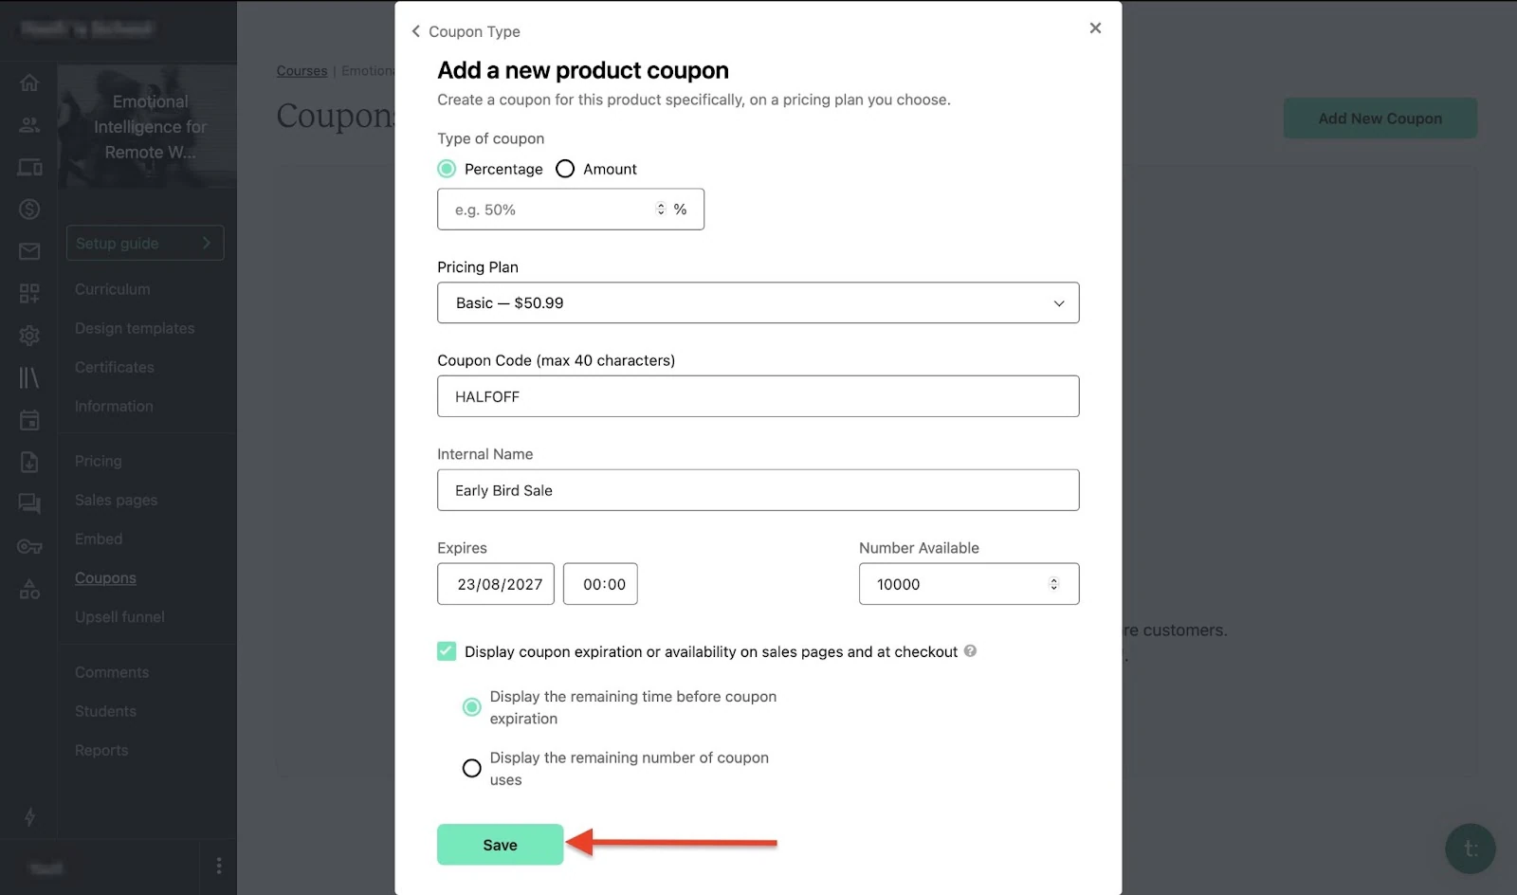Screen dimensions: 1517x895
Task: Click the dollar Sales icon in sidebar
Action: pyautogui.click(x=29, y=209)
